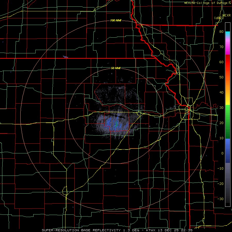Click the NEXR label above the color scale
Image resolution: width=232 pixels, height=232 pixels.
227,15
